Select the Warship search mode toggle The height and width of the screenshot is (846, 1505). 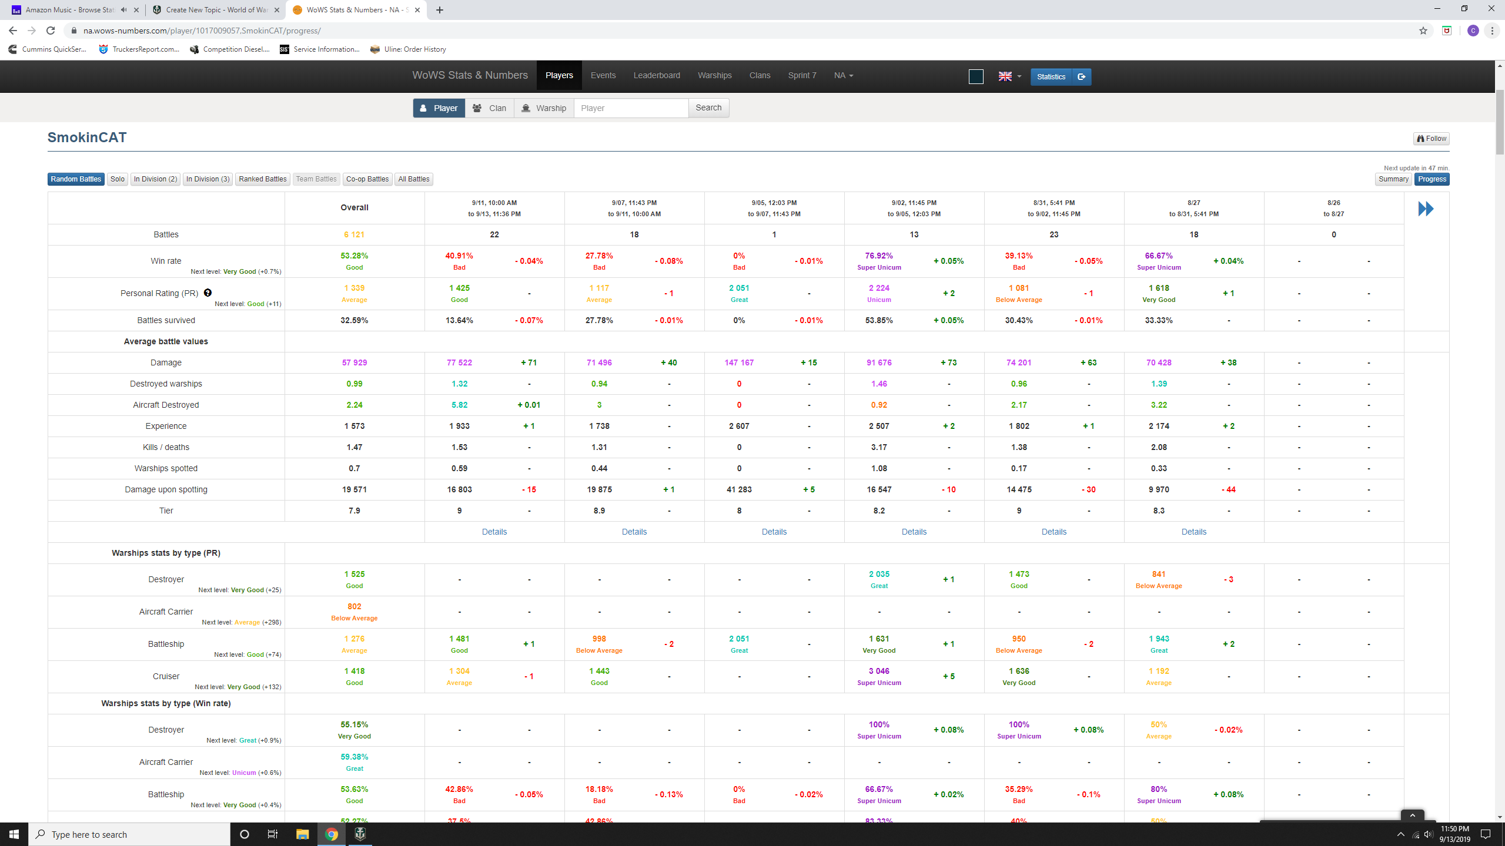point(544,108)
